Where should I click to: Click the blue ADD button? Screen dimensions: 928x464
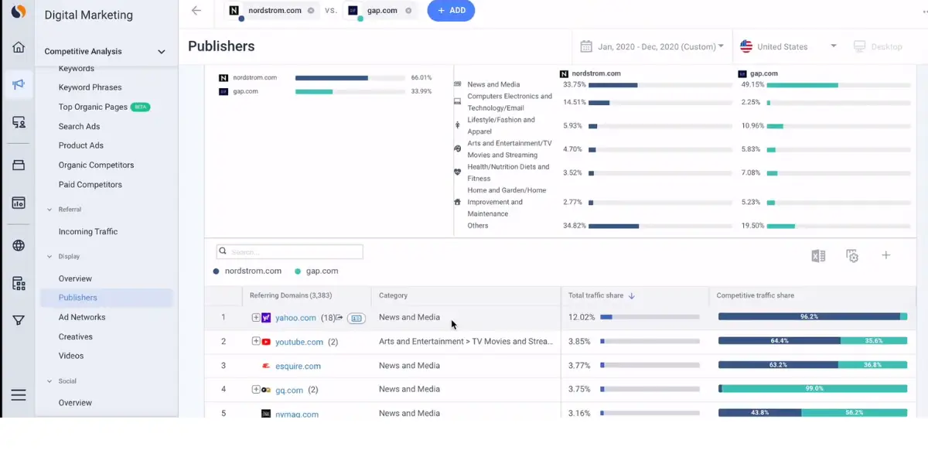point(451,11)
